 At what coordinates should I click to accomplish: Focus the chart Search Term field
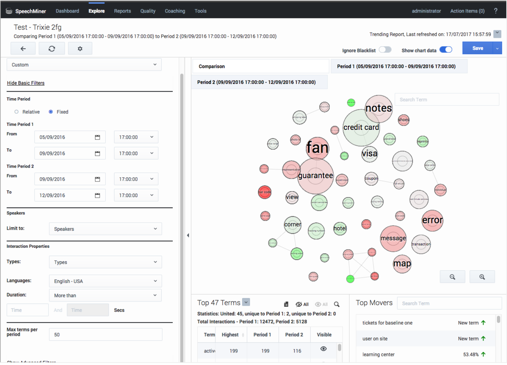(447, 100)
